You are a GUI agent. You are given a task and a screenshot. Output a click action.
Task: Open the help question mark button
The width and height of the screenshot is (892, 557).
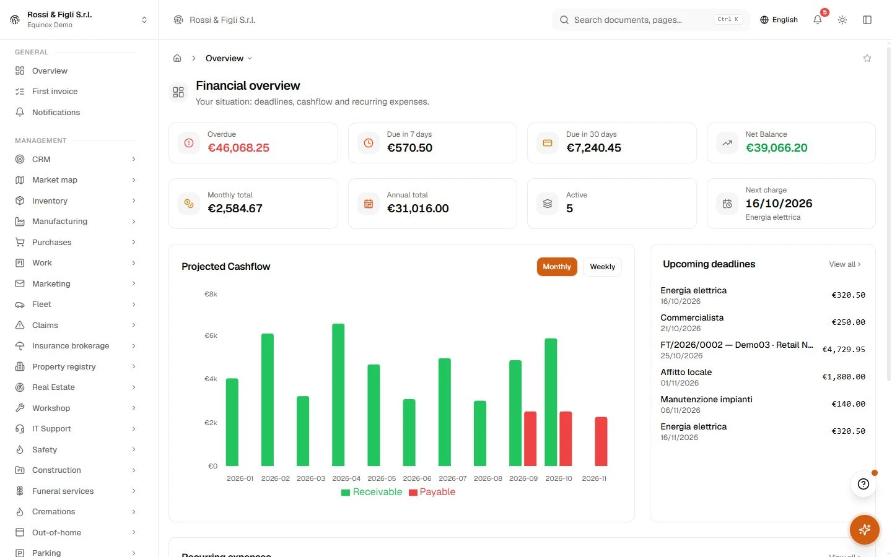864,484
